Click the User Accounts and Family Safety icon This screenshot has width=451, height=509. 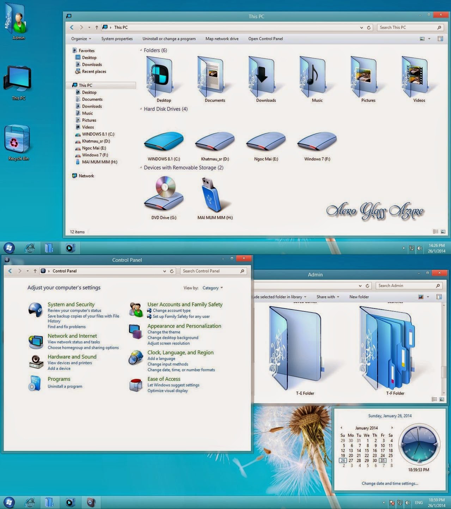136,310
